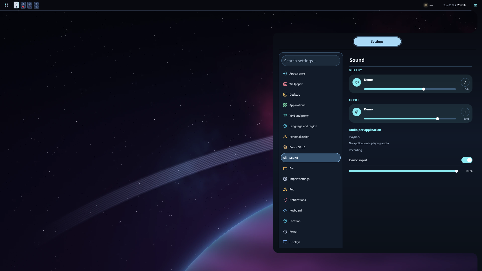The height and width of the screenshot is (271, 482).
Task: Click the music note button for output Demo
Action: (x=465, y=82)
